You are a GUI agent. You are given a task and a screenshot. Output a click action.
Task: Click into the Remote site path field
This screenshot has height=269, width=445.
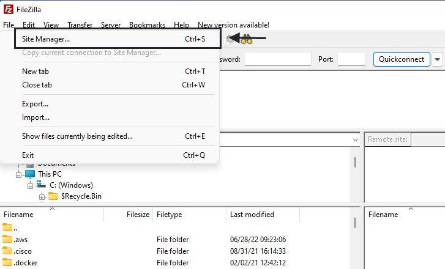(x=428, y=139)
